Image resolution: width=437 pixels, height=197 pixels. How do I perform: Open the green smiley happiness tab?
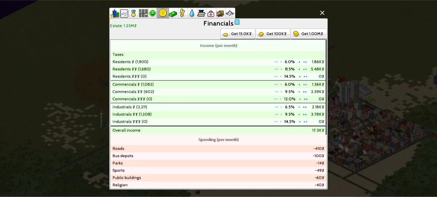[x=153, y=13]
